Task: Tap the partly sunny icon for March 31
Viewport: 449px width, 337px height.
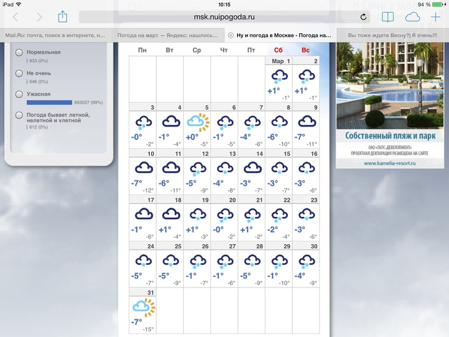Action: tap(144, 307)
